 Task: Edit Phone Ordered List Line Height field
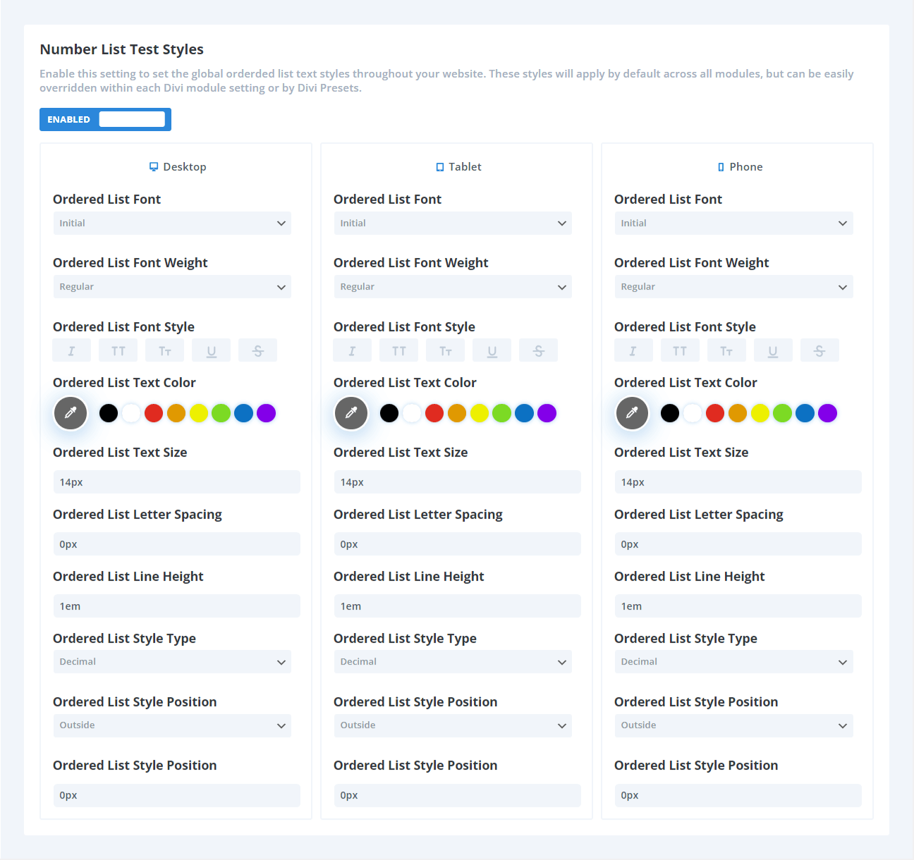coord(738,606)
